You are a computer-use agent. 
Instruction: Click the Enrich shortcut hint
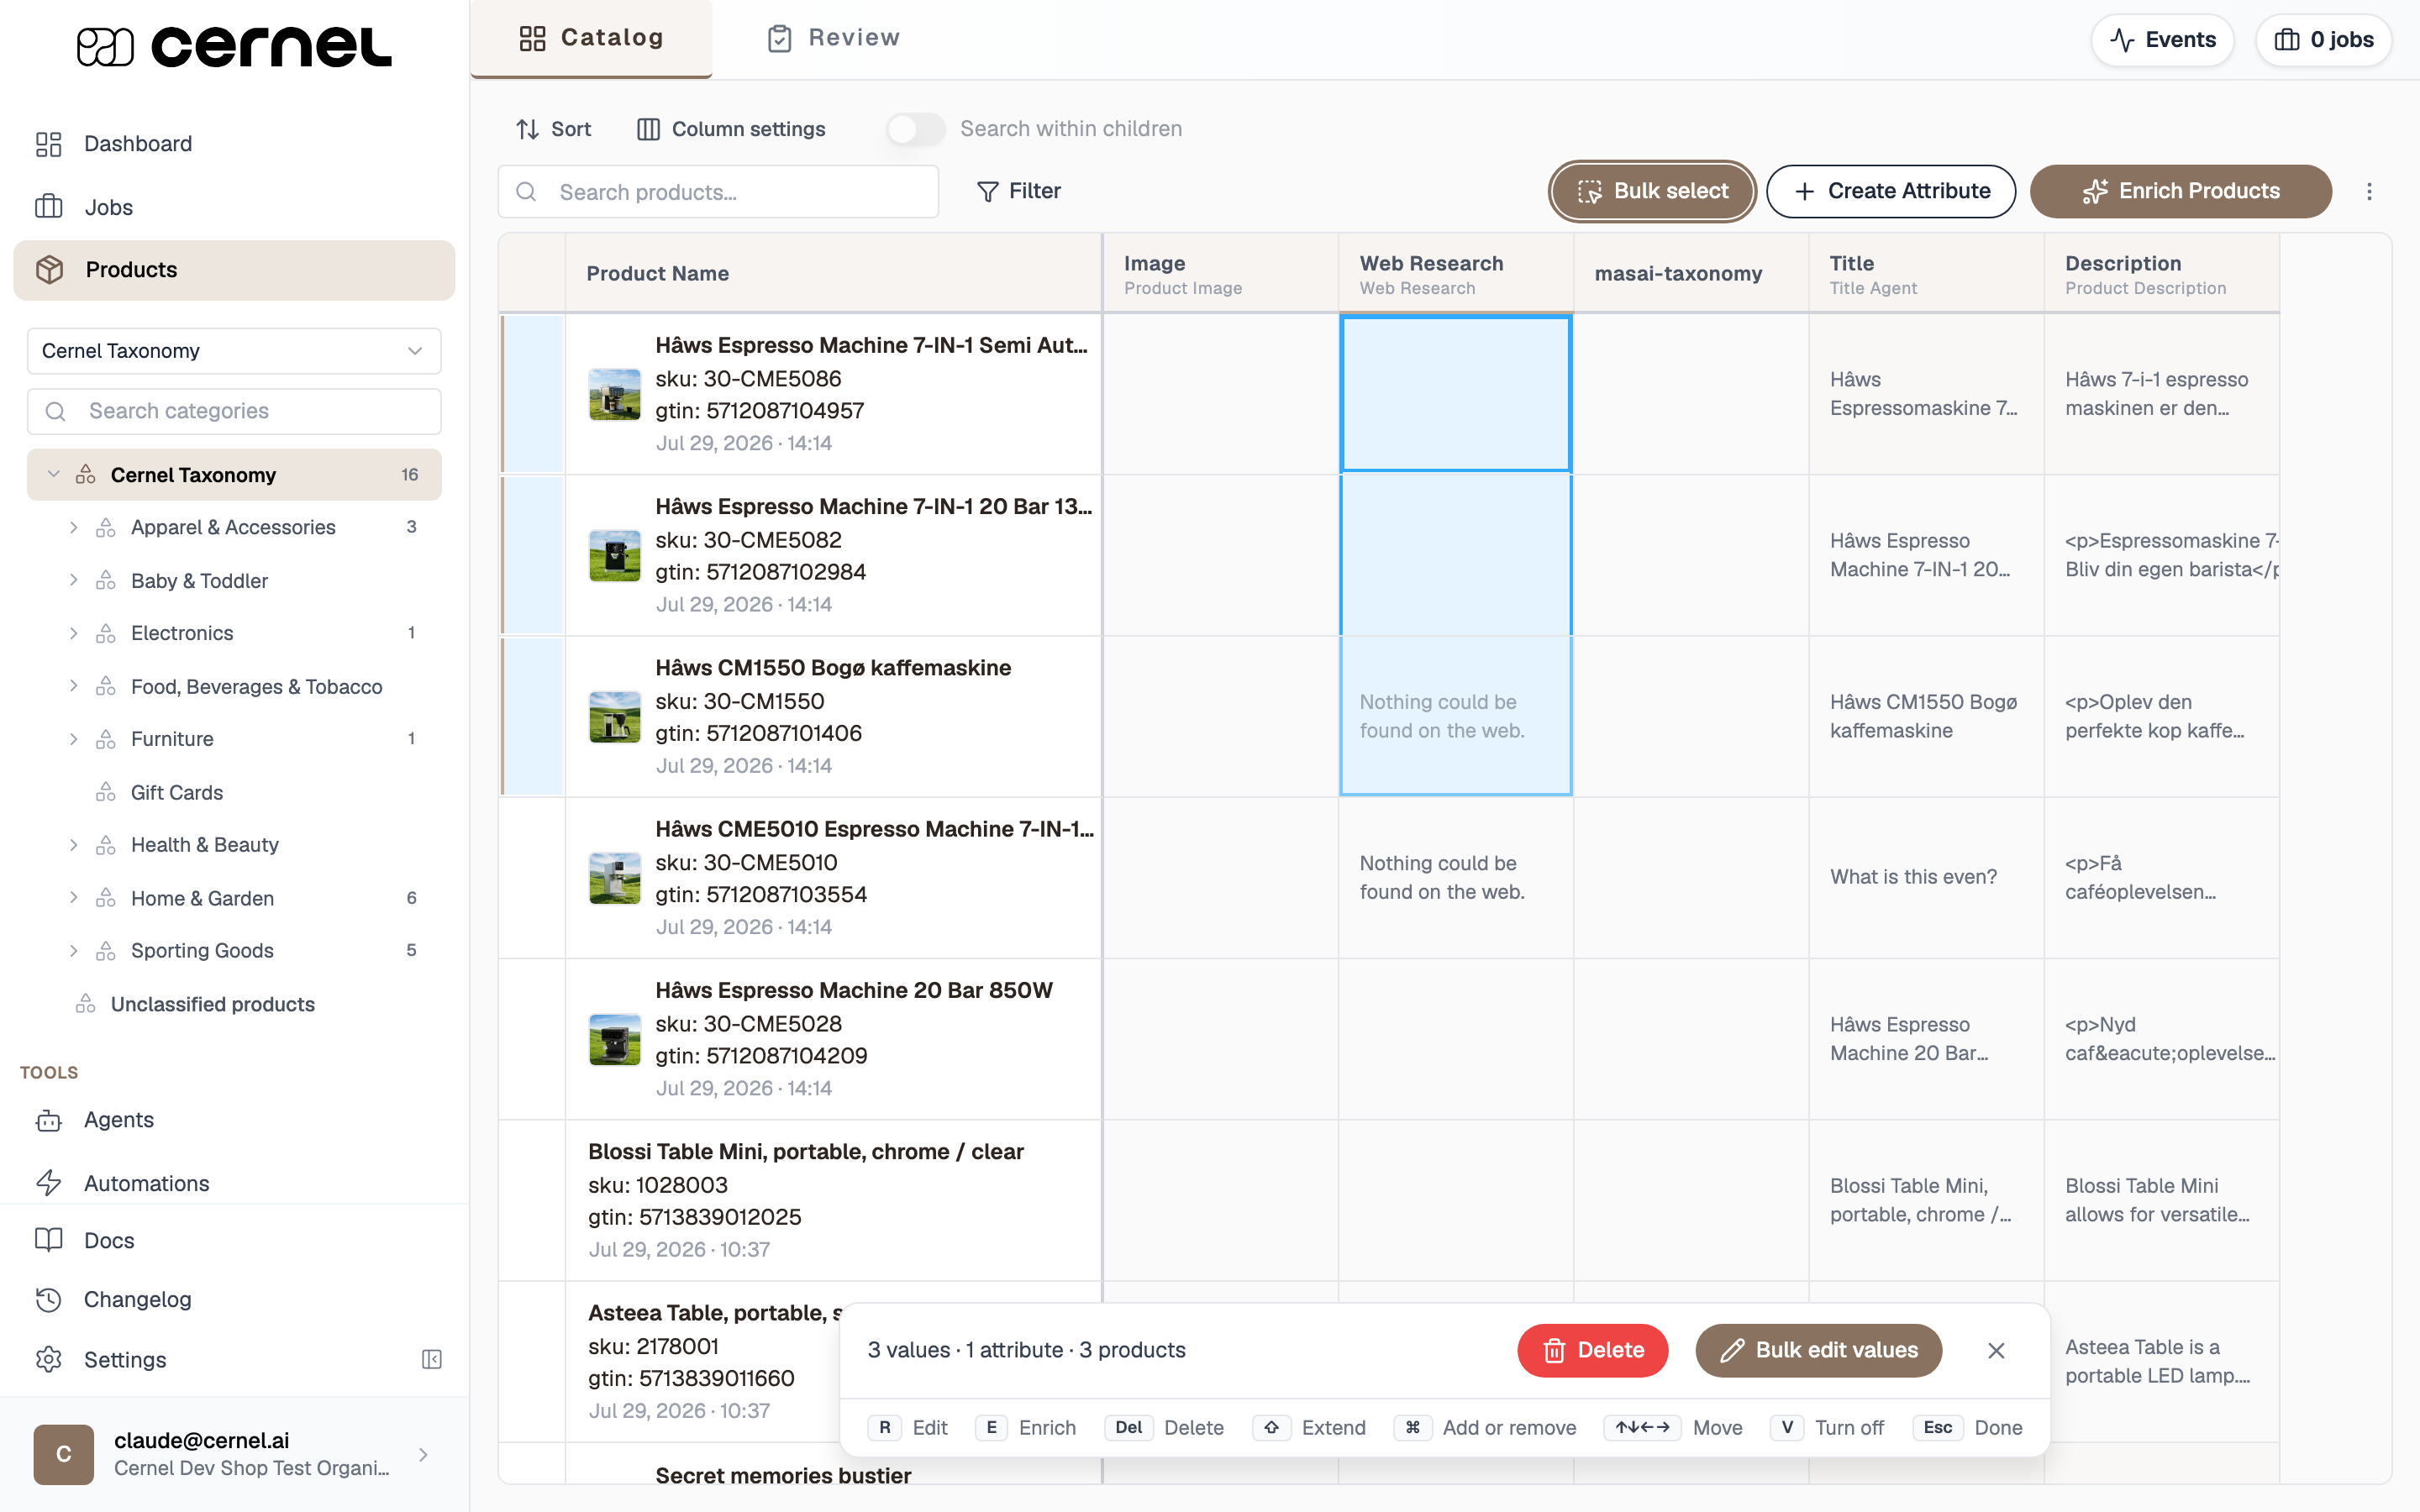coord(1026,1427)
